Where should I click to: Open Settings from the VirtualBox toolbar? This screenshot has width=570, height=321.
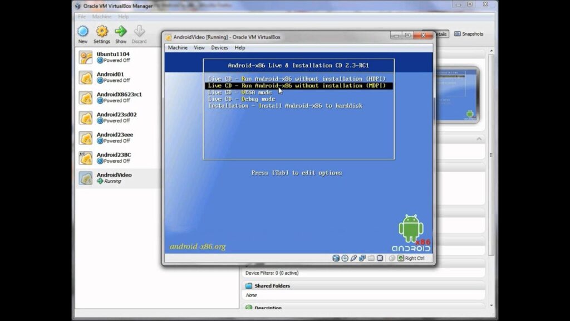pyautogui.click(x=101, y=35)
